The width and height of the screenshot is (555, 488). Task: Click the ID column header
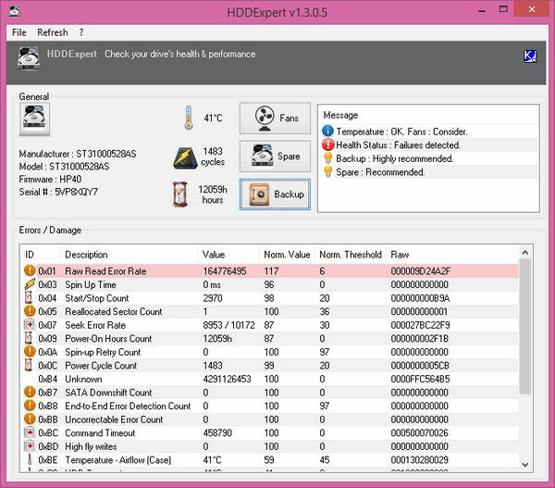(x=40, y=255)
